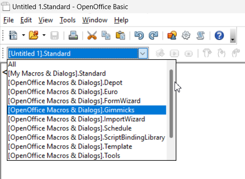
Task: Click the Undo arrow icon
Action: [139, 35]
